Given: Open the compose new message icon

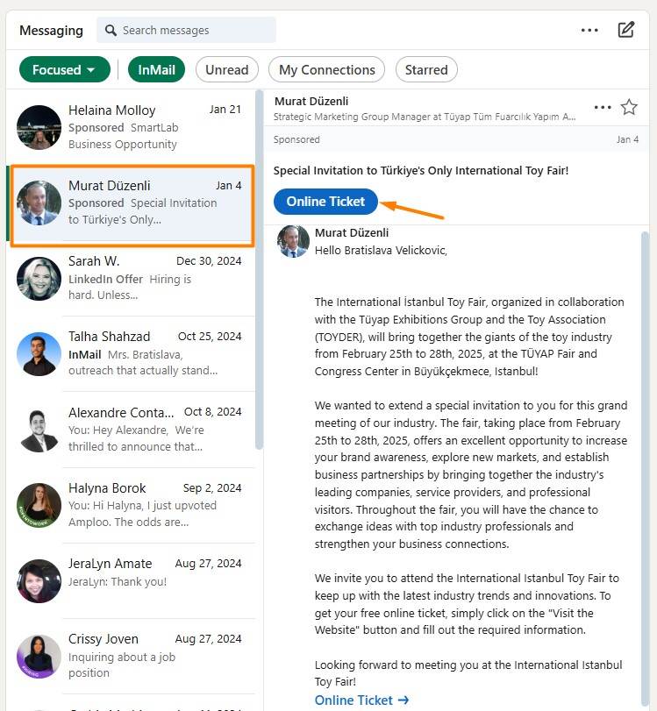Looking at the screenshot, I should click(626, 30).
